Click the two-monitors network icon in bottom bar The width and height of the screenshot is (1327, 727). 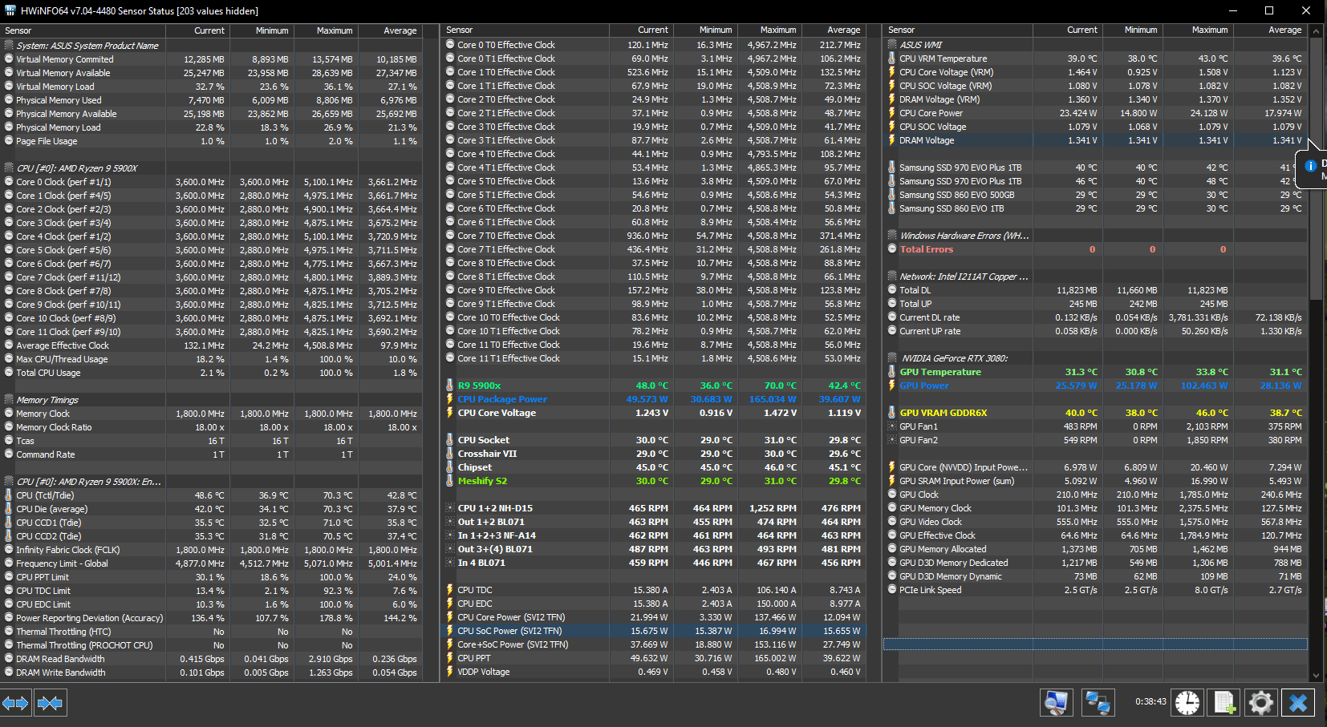click(x=1097, y=703)
